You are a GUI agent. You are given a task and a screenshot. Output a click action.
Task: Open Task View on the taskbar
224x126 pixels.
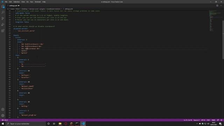pyautogui.click(x=54, y=124)
